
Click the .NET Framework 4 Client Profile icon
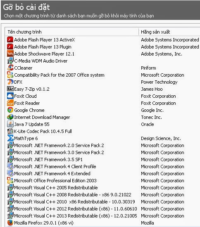(x=10, y=167)
